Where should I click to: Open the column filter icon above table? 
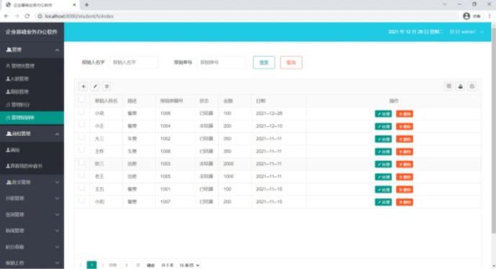coord(448,86)
